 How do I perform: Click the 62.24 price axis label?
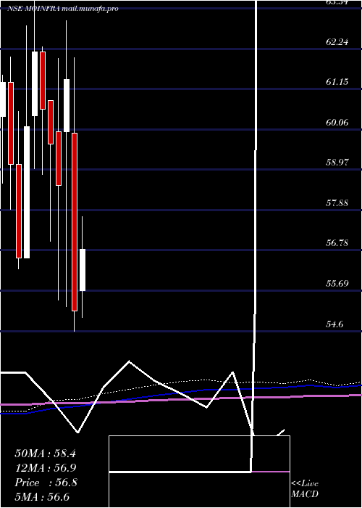[337, 42]
